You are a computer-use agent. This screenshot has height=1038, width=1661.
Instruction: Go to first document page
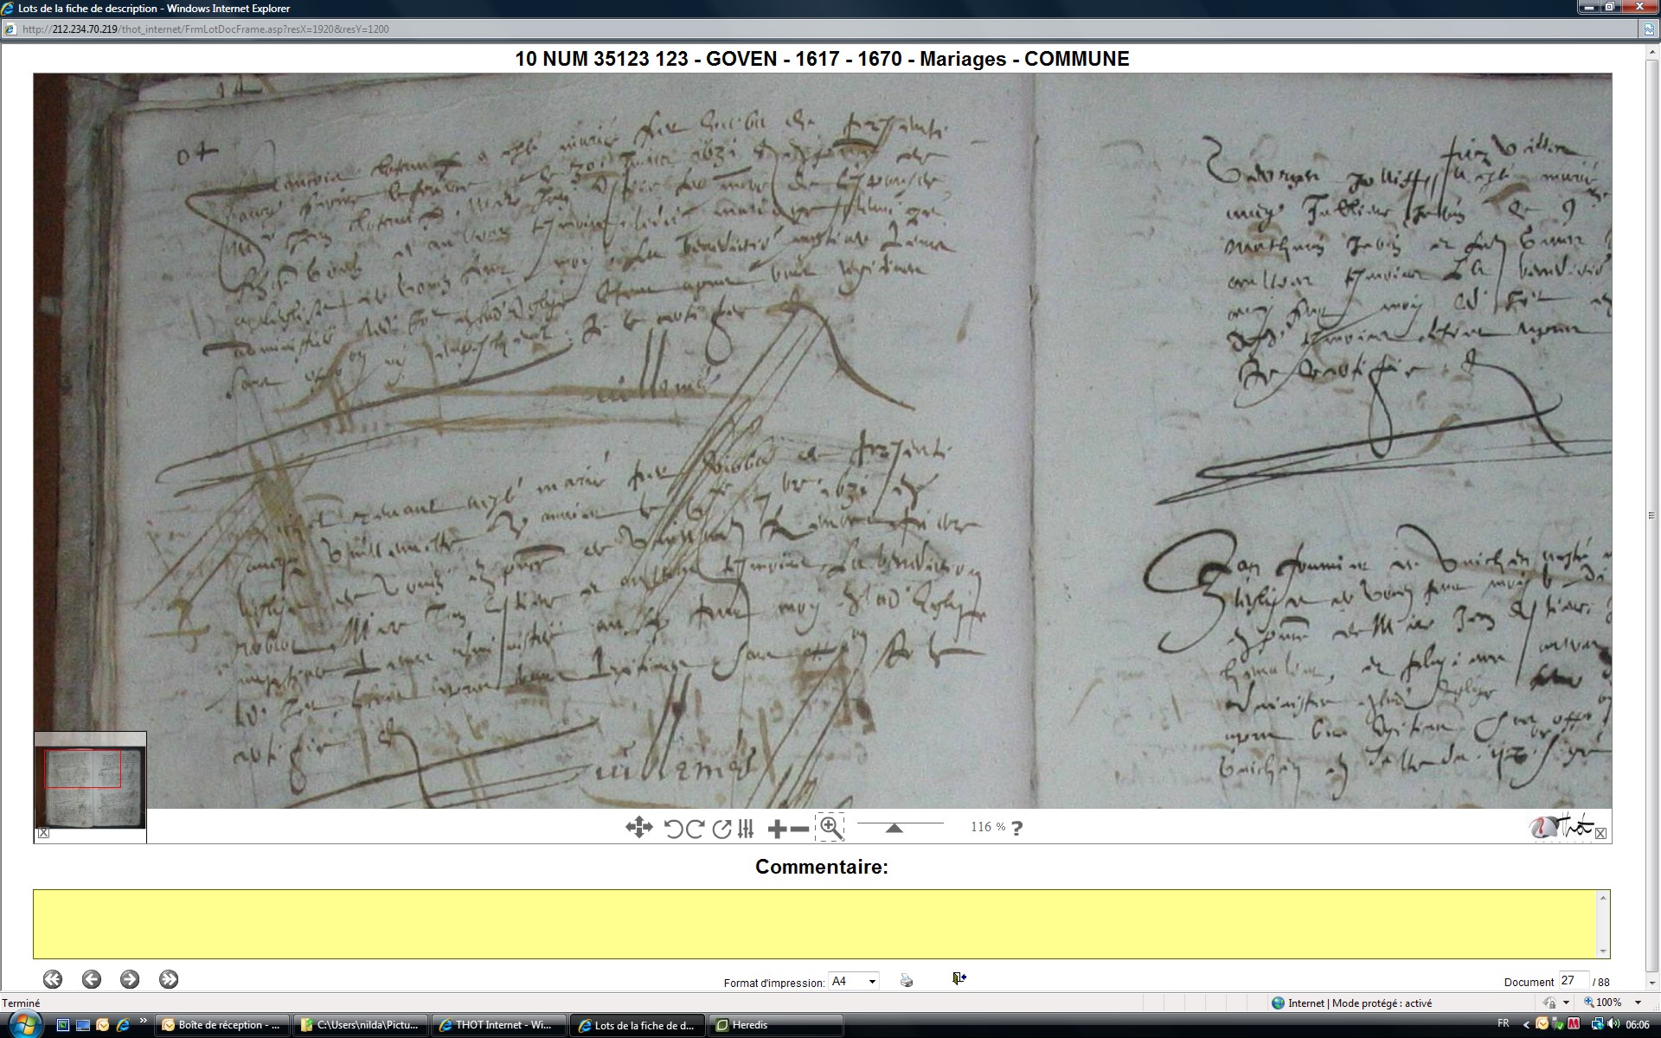click(53, 979)
